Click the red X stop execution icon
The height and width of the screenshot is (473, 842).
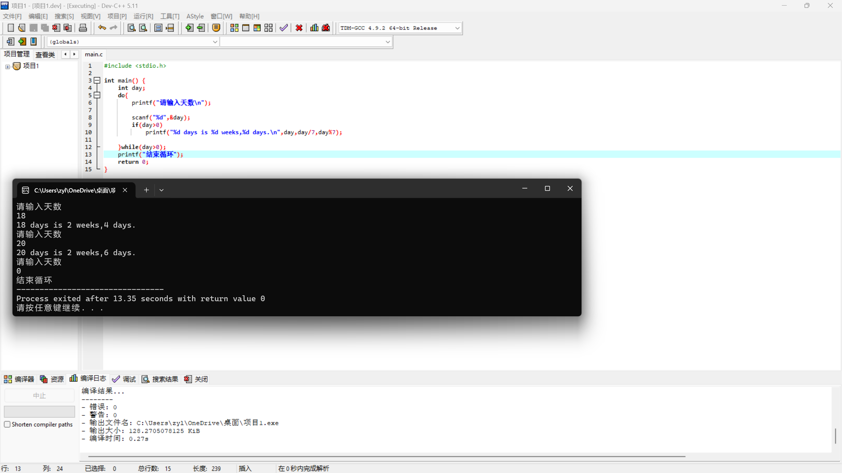(299, 28)
